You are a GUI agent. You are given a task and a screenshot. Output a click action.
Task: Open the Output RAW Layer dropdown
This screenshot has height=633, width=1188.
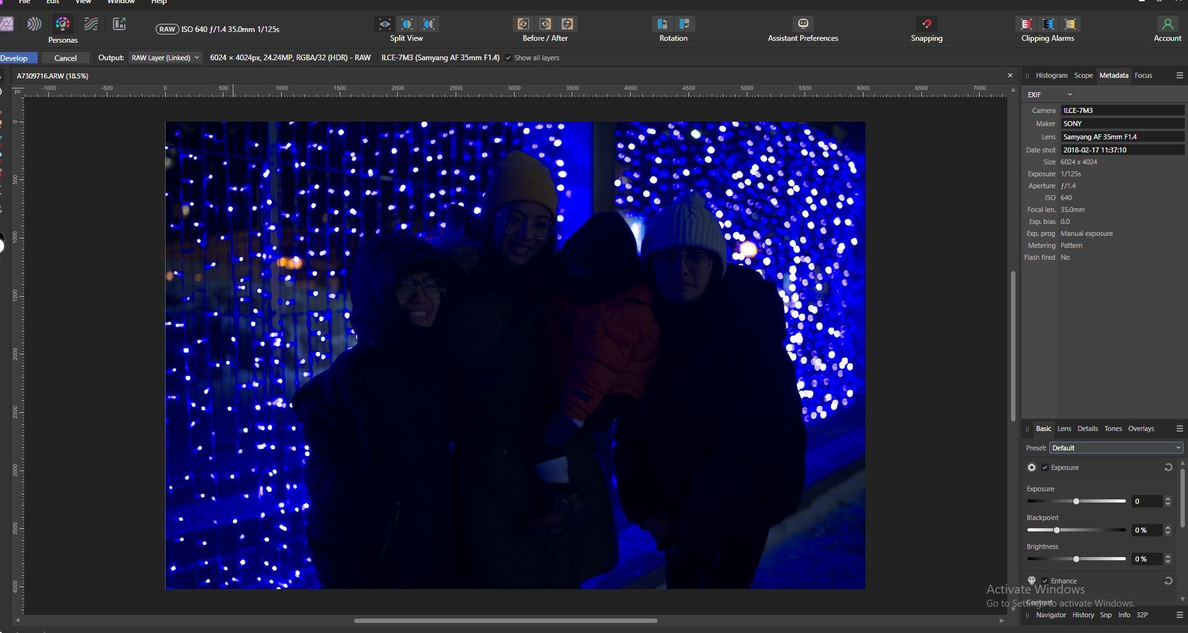165,58
